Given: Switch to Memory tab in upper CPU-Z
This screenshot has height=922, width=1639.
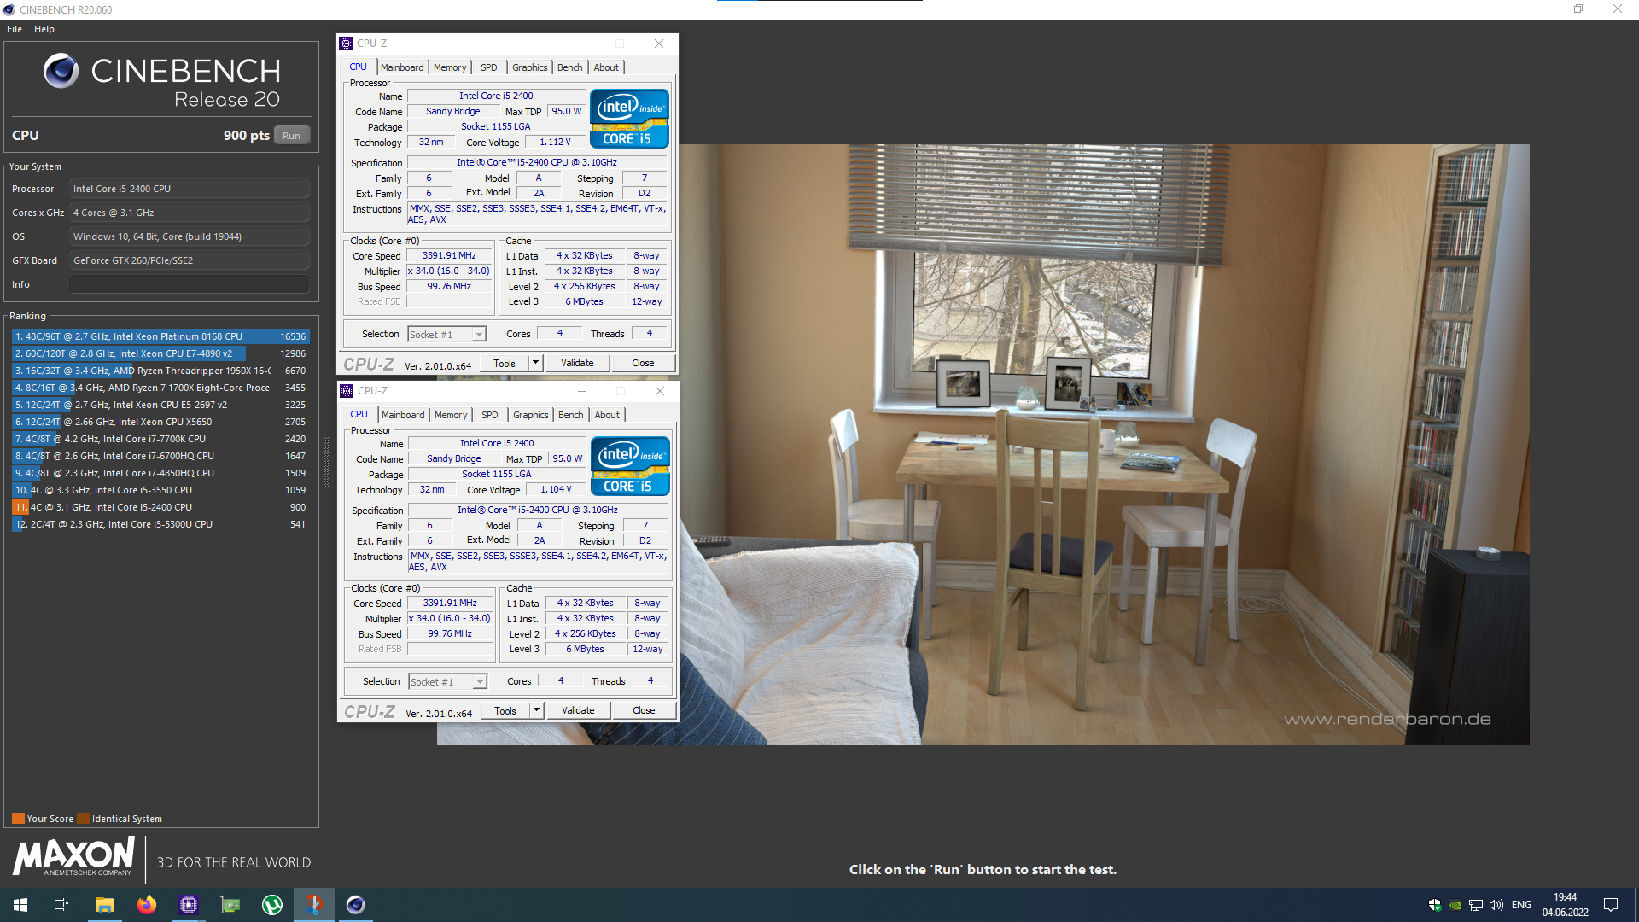Looking at the screenshot, I should [450, 67].
